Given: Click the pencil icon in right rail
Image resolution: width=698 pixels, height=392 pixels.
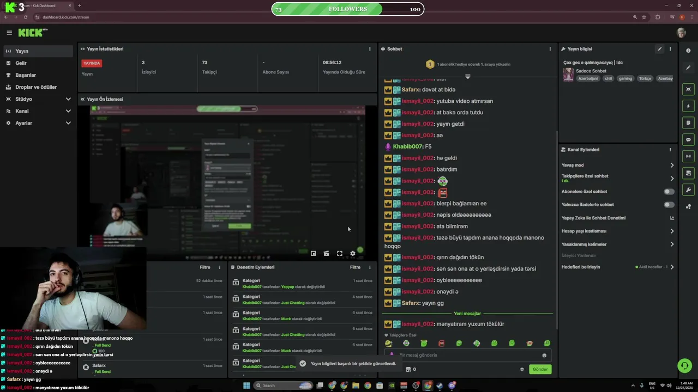Looking at the screenshot, I should click(688, 68).
